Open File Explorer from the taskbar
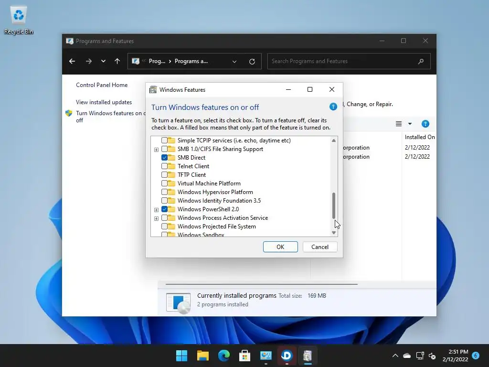Screen dimensions: 489x367 [202, 356]
